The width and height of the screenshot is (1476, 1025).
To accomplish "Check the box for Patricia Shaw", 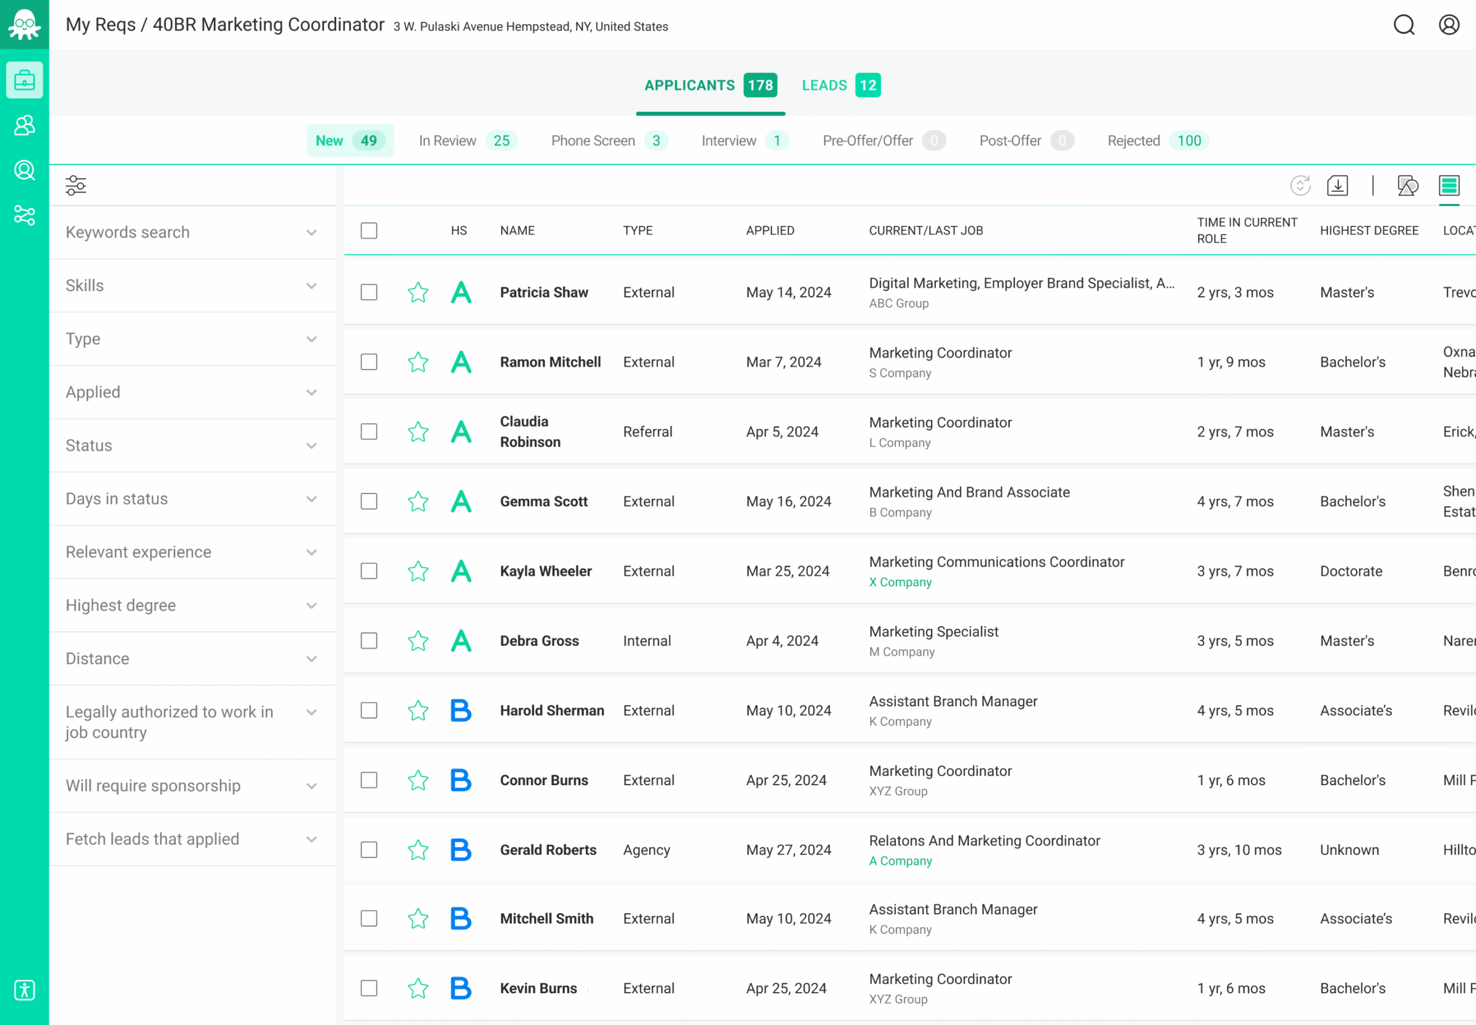I will pyautogui.click(x=368, y=292).
